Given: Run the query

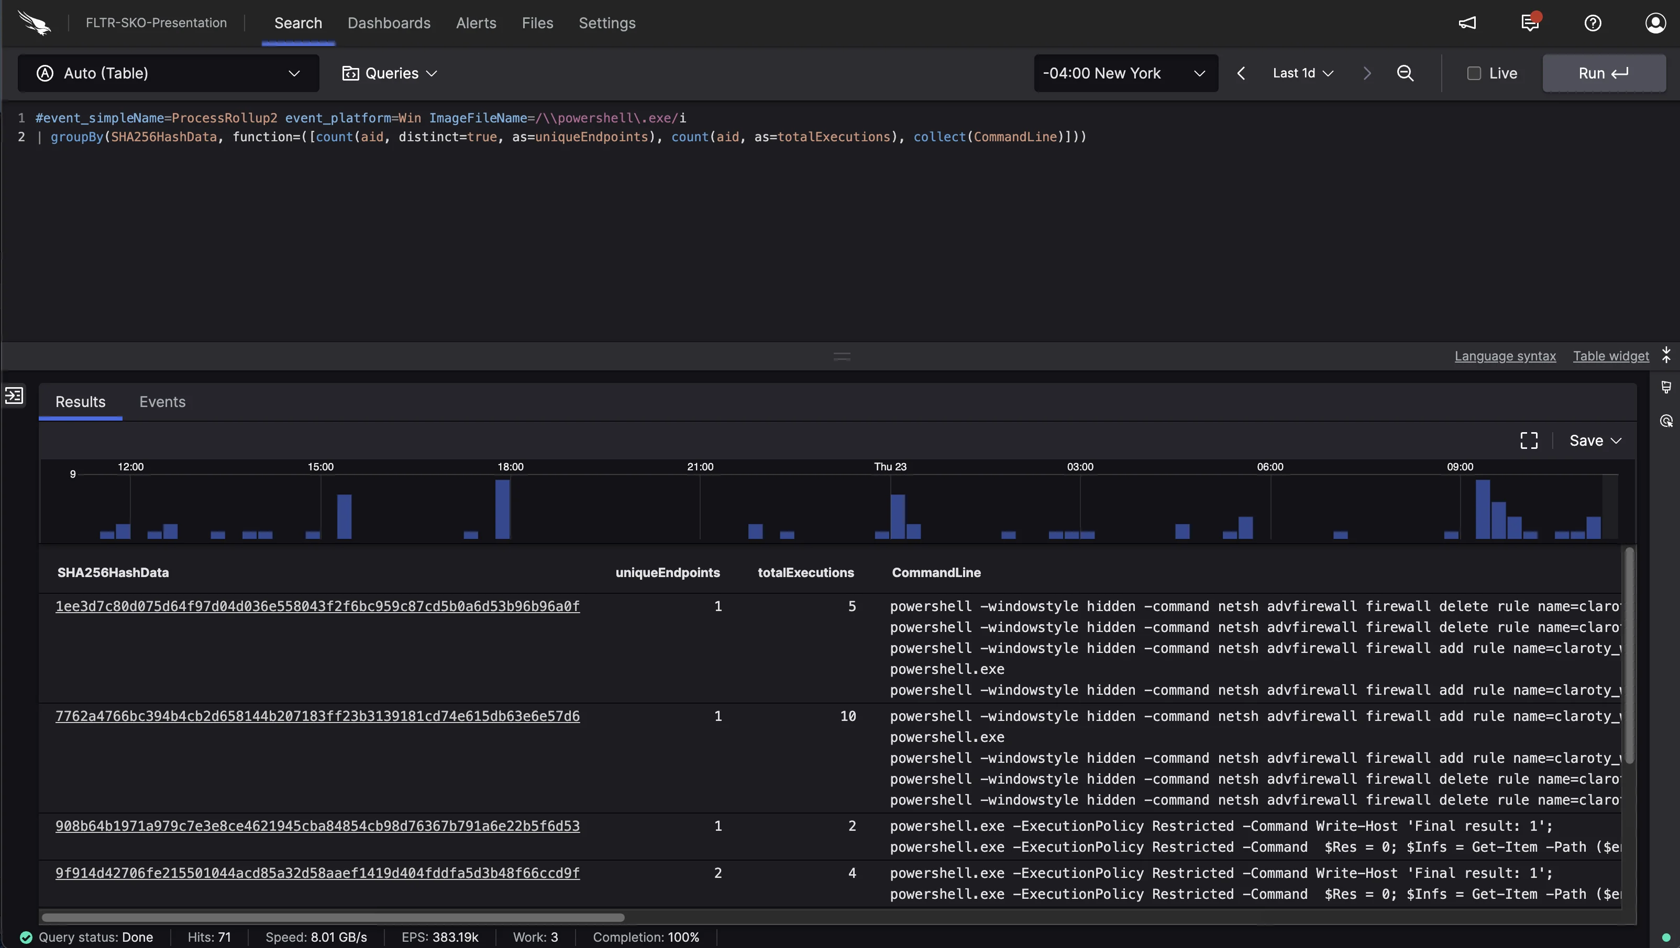Looking at the screenshot, I should click(x=1604, y=73).
